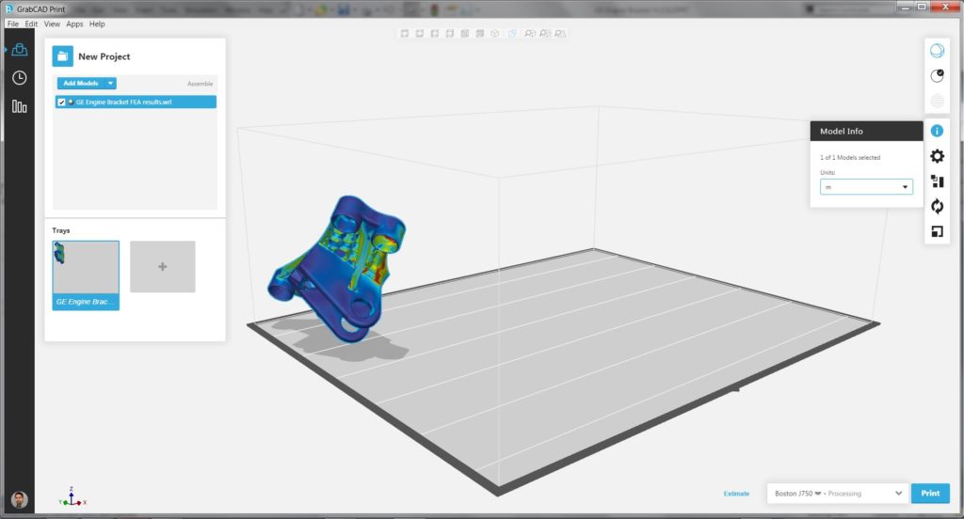964x519 pixels.
Task: Click the XYZ axis triad
Action: click(72, 496)
